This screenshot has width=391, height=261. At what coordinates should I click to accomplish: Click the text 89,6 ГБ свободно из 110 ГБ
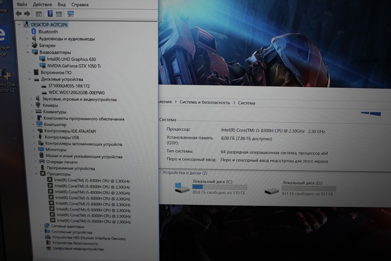click(x=219, y=193)
